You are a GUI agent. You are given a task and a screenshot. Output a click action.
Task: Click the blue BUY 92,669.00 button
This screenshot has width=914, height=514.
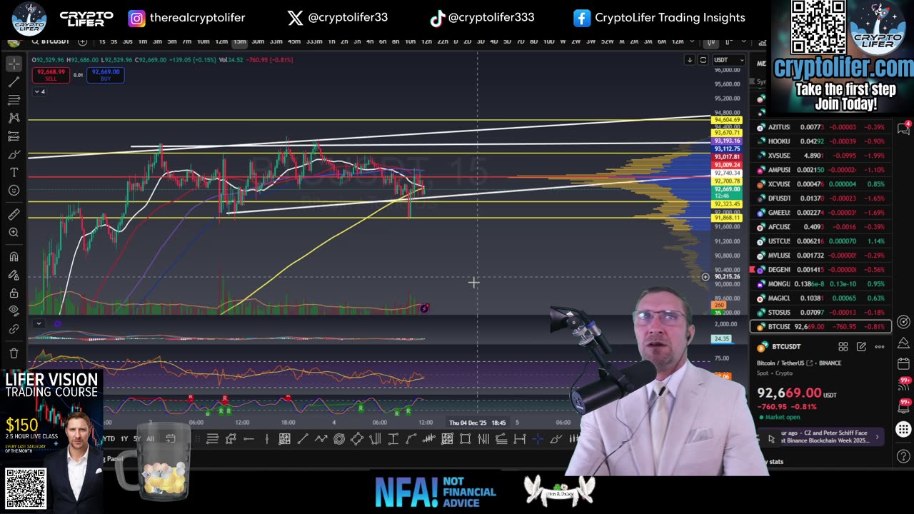[105, 75]
